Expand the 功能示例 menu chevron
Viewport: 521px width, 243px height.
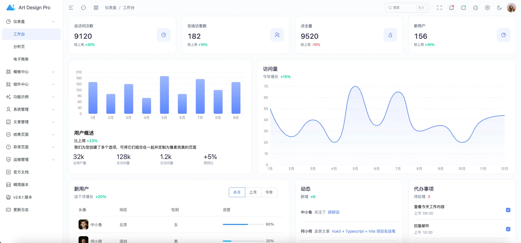[53, 97]
